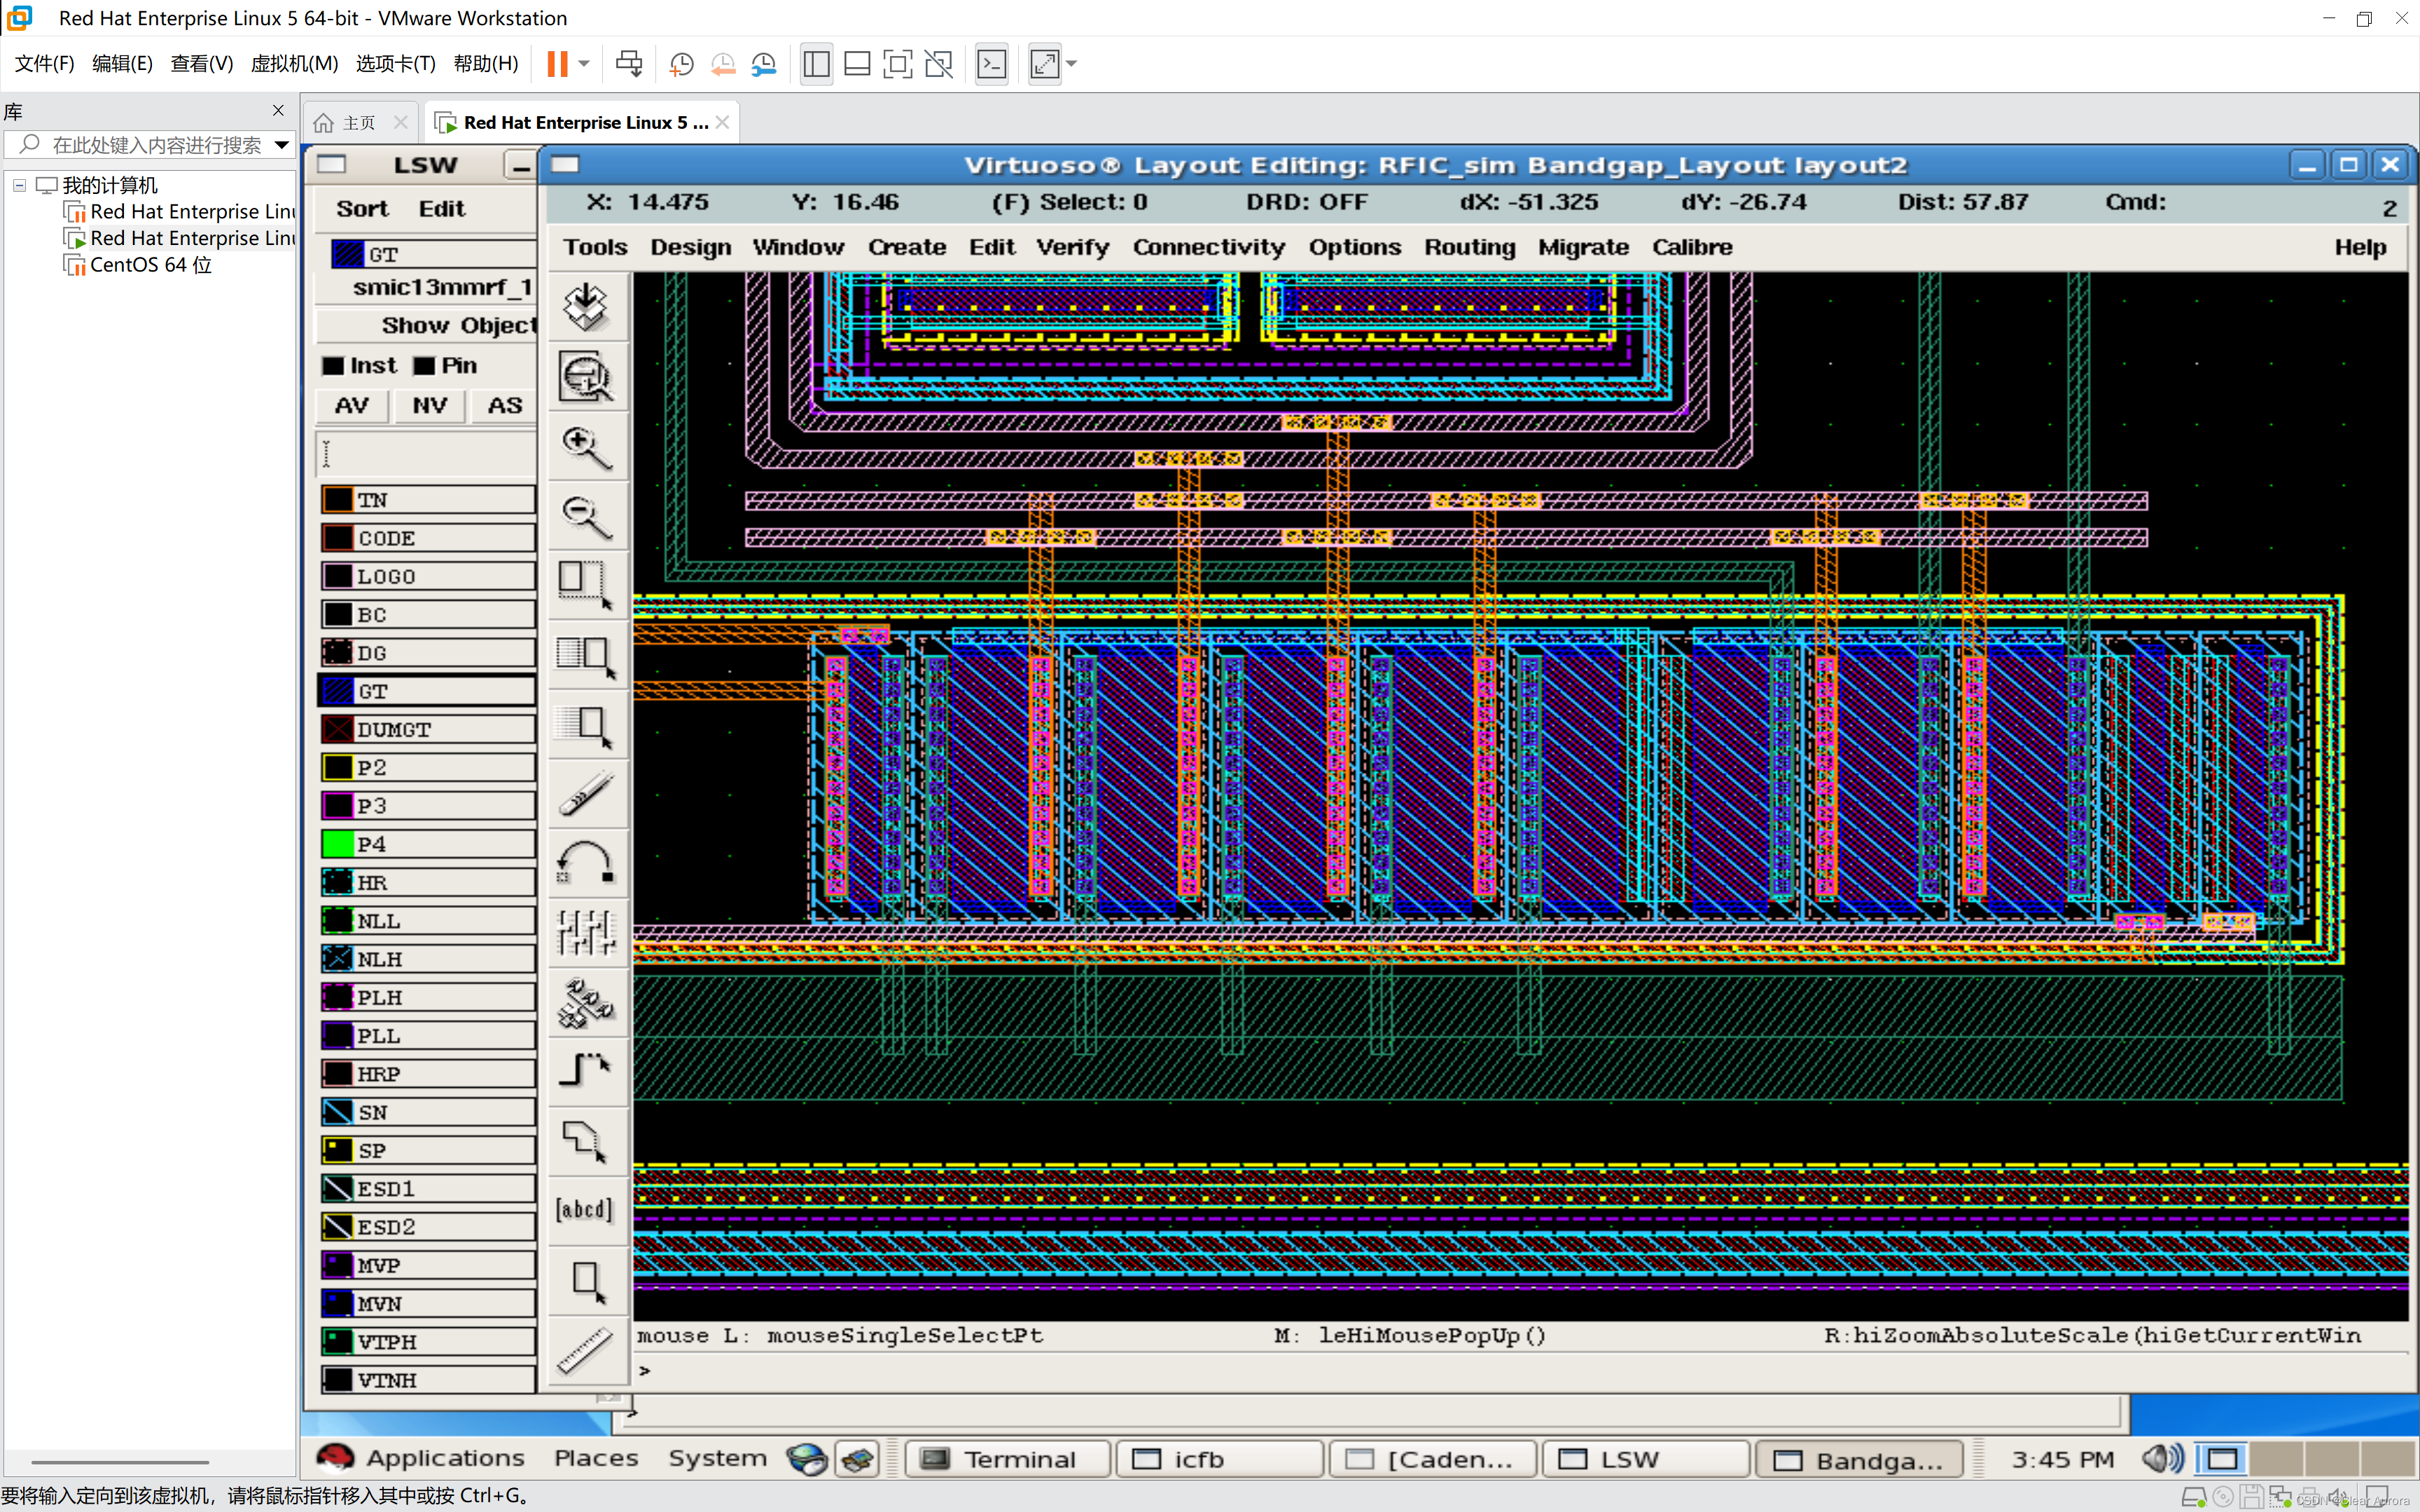Toggle the Inst selectable checkbox
The width and height of the screenshot is (2420, 1512).
[333, 366]
